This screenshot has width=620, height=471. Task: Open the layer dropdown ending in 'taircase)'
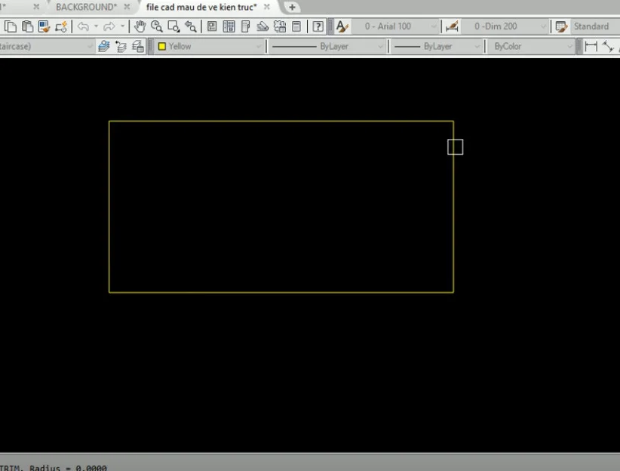click(47, 46)
